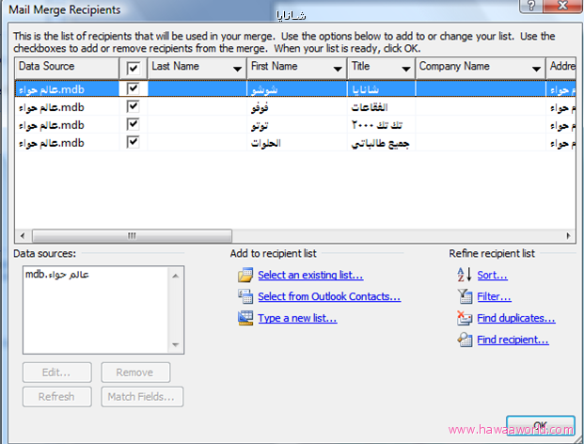Click the Type a new list icon
The image size is (584, 444).
[245, 318]
